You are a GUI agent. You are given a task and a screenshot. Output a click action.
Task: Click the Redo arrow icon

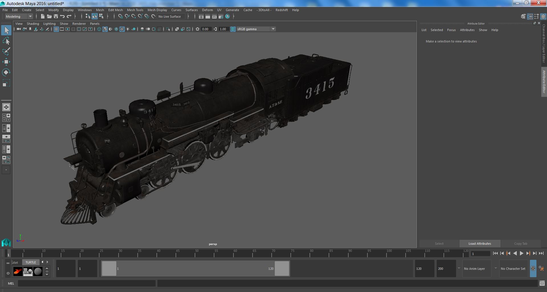(69, 16)
